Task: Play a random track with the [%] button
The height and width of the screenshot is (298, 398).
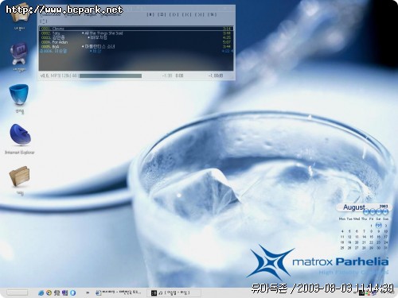Action: point(212,14)
